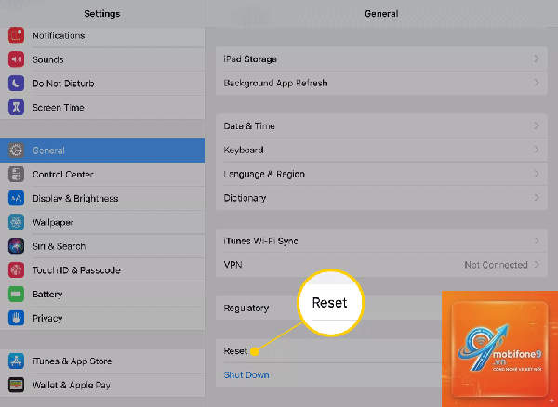
Task: Tap the Siri & Search icon
Action: [x=16, y=246]
